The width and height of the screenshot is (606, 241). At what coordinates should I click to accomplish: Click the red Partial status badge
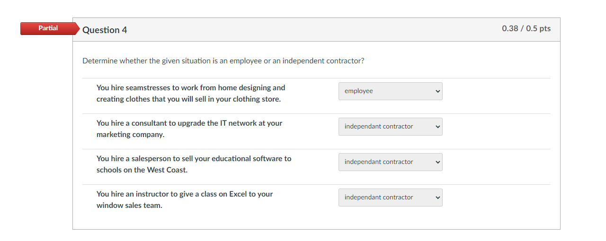pyautogui.click(x=48, y=28)
